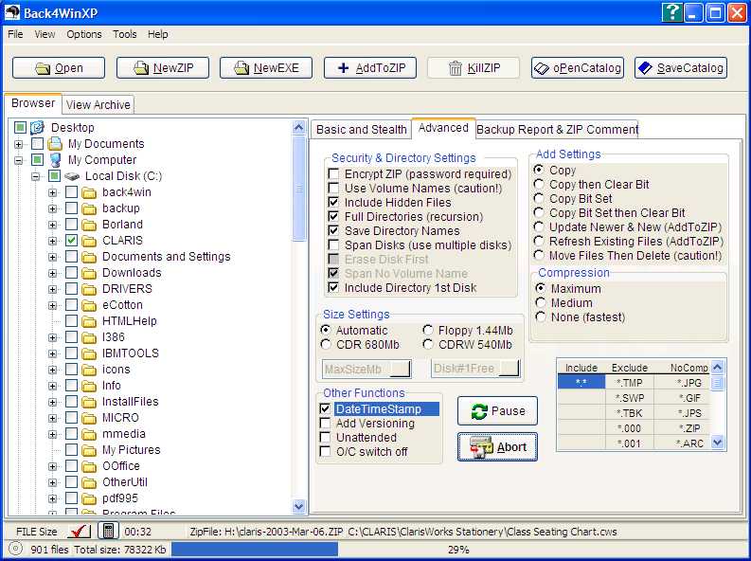Click the Desktop icon in the tree

[37, 127]
